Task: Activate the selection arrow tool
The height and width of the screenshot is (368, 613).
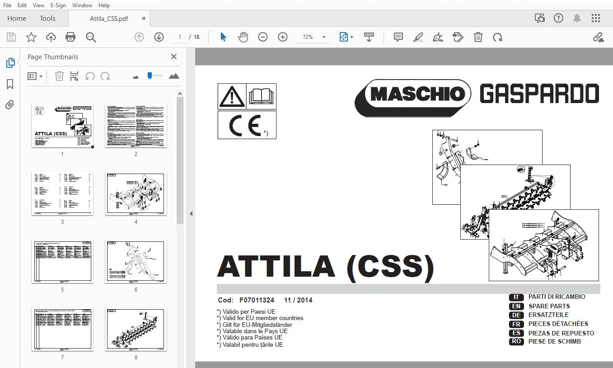Action: 223,37
